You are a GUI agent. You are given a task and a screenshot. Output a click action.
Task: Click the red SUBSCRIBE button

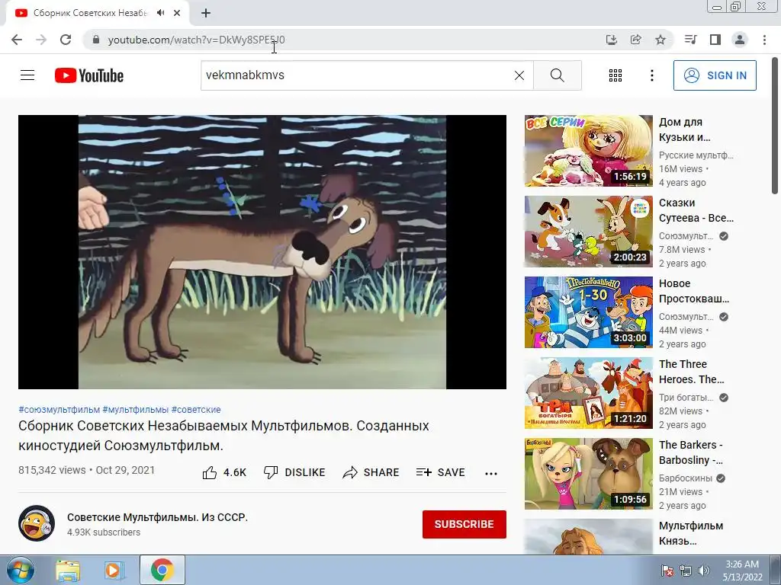[x=464, y=524]
